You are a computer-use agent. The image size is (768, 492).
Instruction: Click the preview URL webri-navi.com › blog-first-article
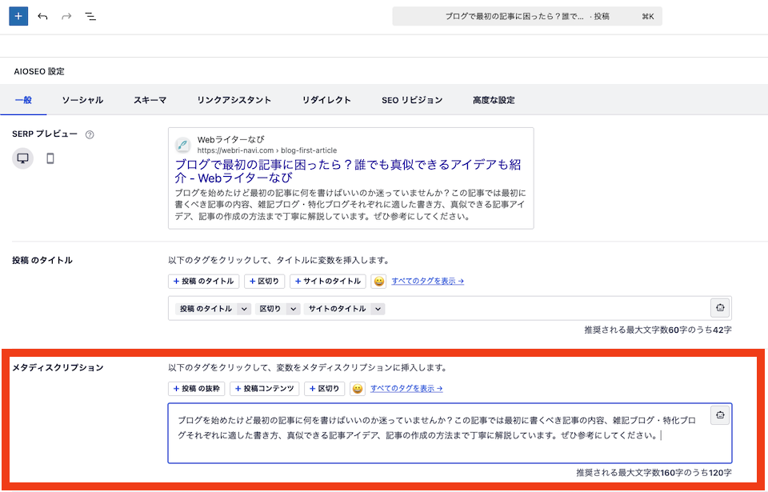click(x=267, y=150)
